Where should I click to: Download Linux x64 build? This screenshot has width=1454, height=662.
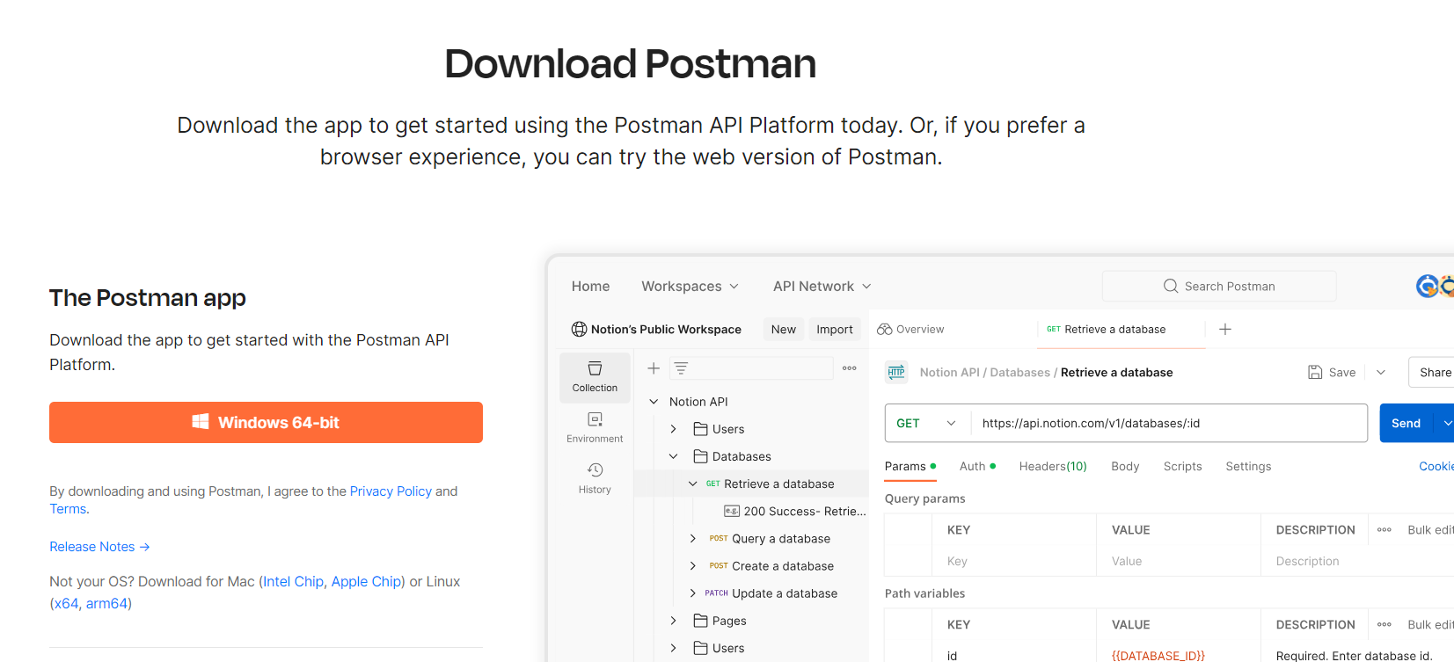coord(66,604)
